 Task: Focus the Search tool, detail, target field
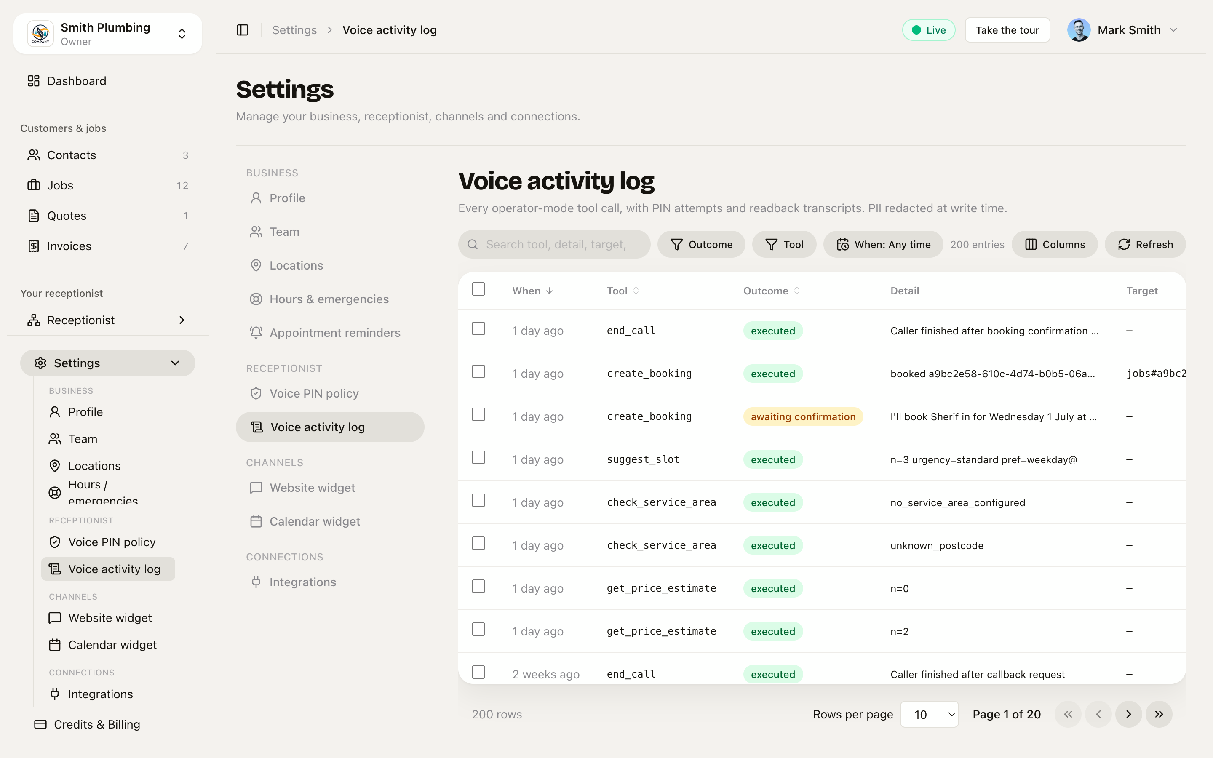click(x=554, y=245)
